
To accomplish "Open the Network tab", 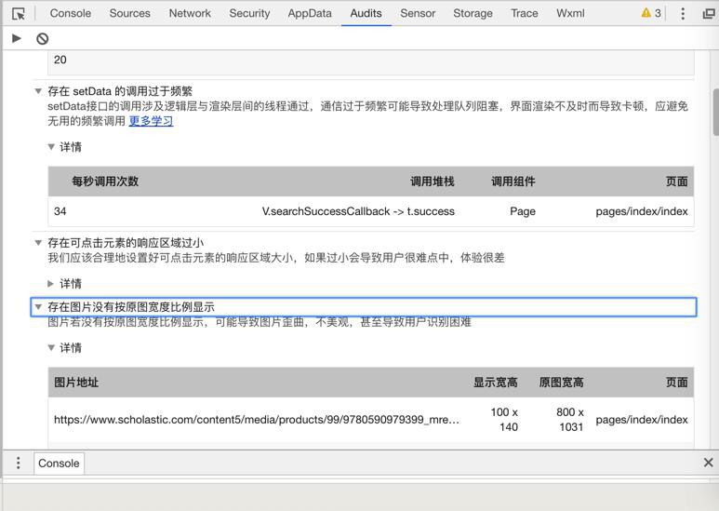I will point(190,13).
